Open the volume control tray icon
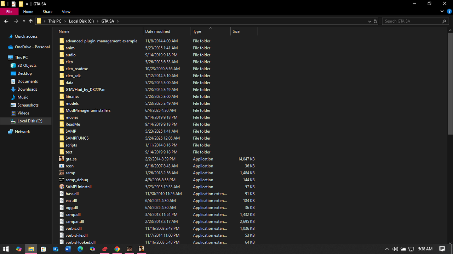 [395, 249]
